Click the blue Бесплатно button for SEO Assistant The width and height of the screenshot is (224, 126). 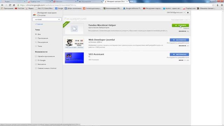click(x=179, y=55)
